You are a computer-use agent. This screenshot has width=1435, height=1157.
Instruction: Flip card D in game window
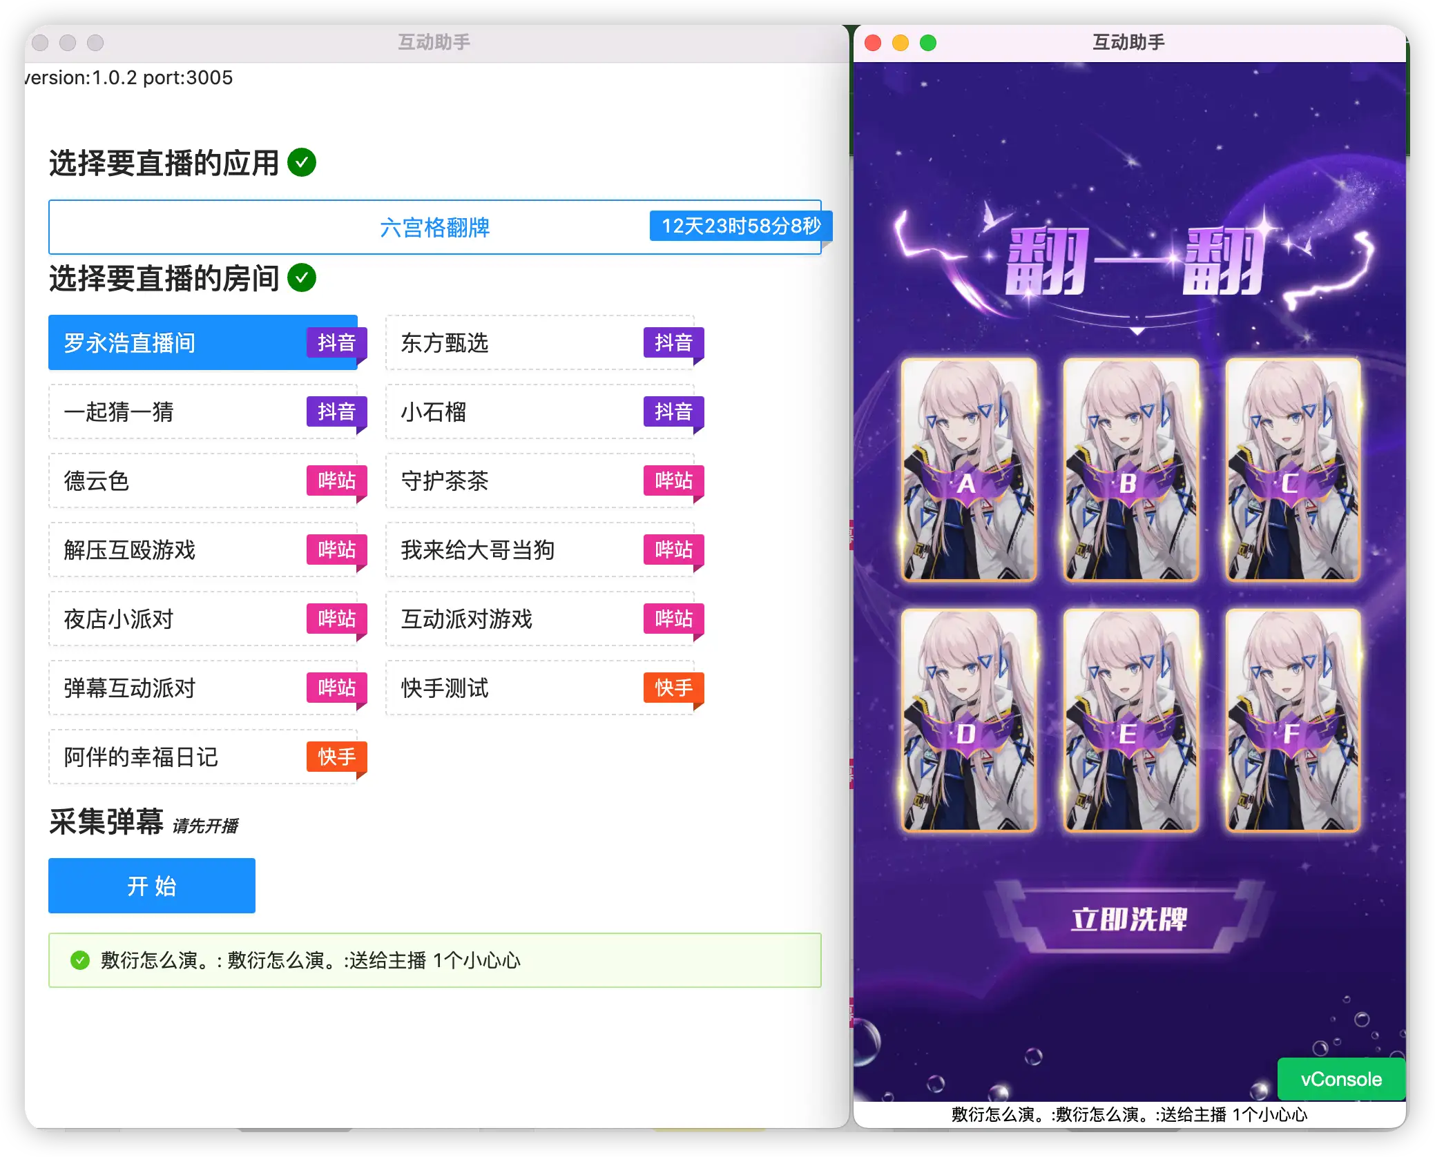[x=969, y=720]
